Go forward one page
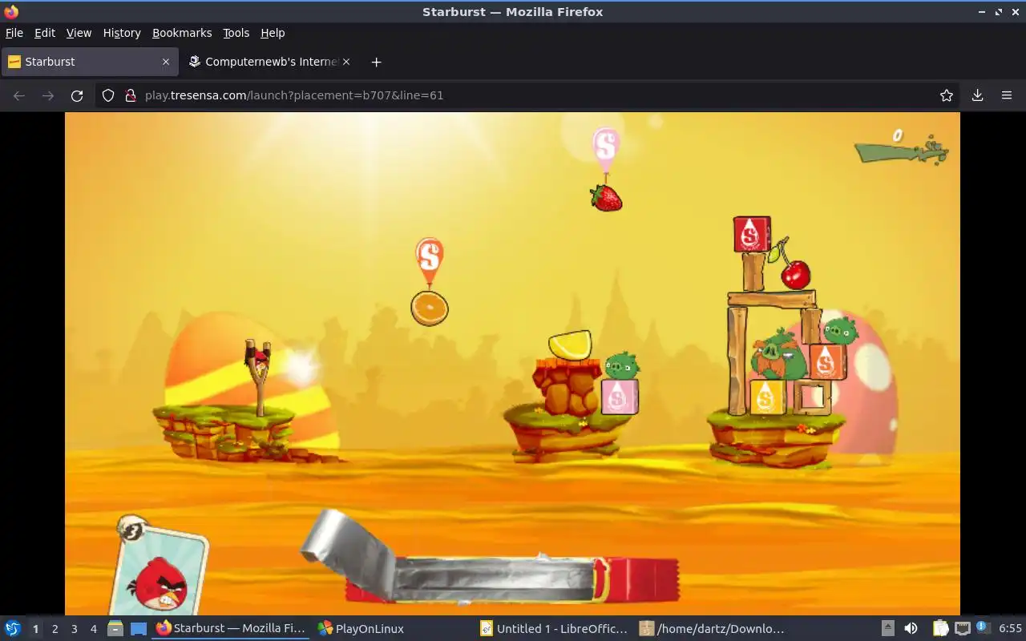 click(x=48, y=95)
